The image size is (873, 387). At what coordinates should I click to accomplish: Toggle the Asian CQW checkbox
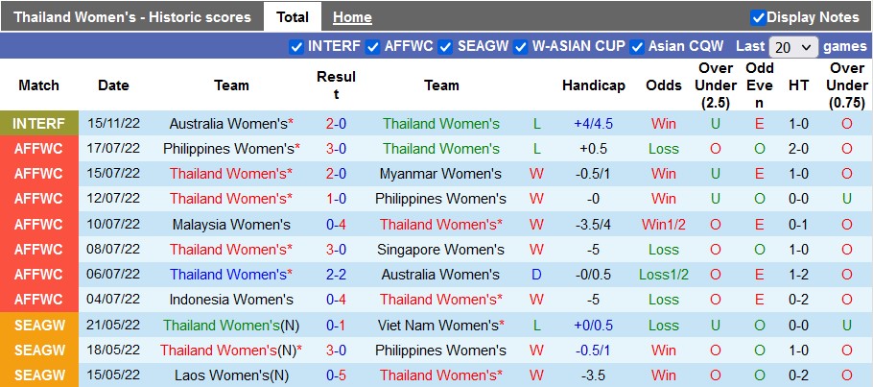click(637, 46)
